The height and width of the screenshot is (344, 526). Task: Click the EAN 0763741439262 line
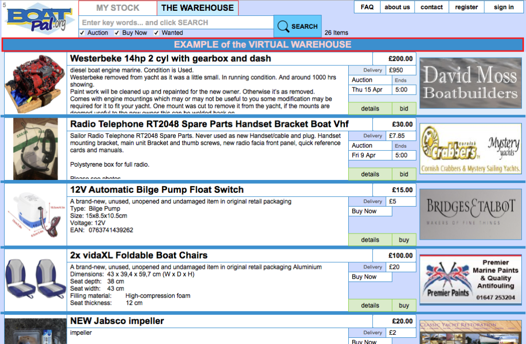(x=102, y=230)
